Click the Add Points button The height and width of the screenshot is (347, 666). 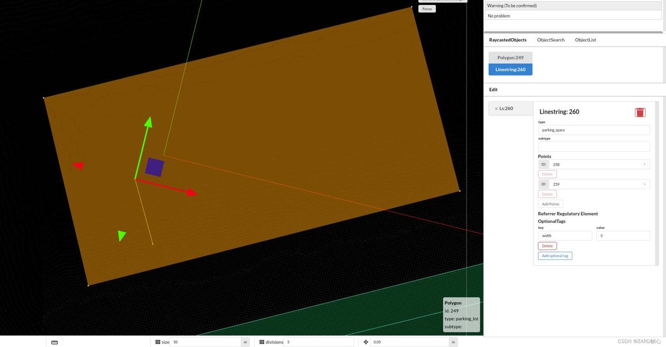coord(550,204)
